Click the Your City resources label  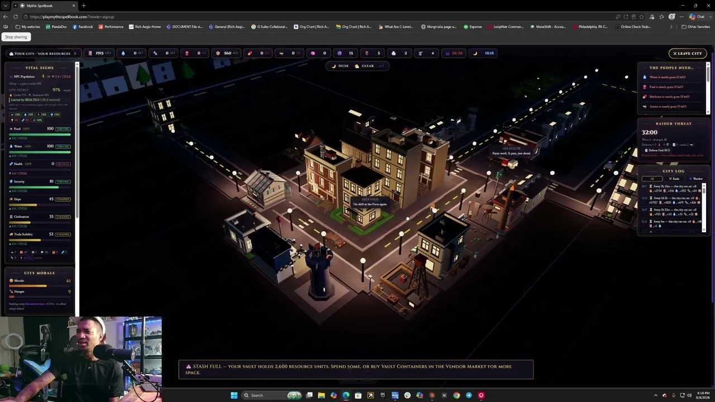click(40, 54)
